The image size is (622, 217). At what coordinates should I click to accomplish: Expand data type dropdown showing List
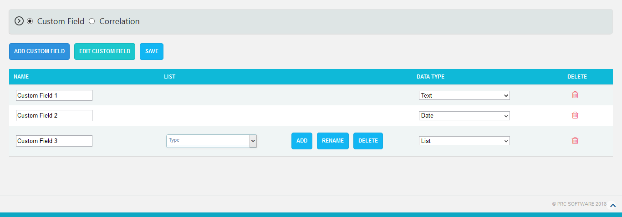[x=464, y=141]
